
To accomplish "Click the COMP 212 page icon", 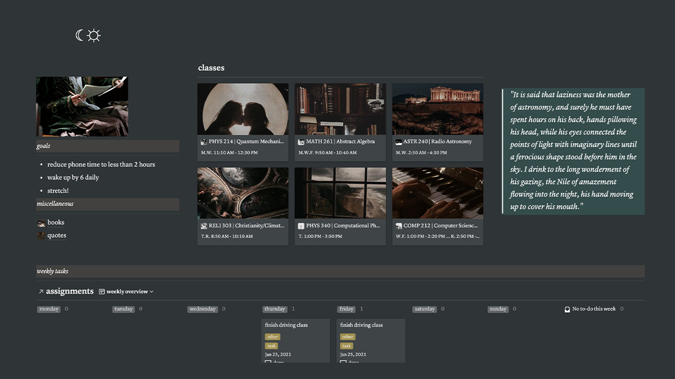I will coord(399,226).
